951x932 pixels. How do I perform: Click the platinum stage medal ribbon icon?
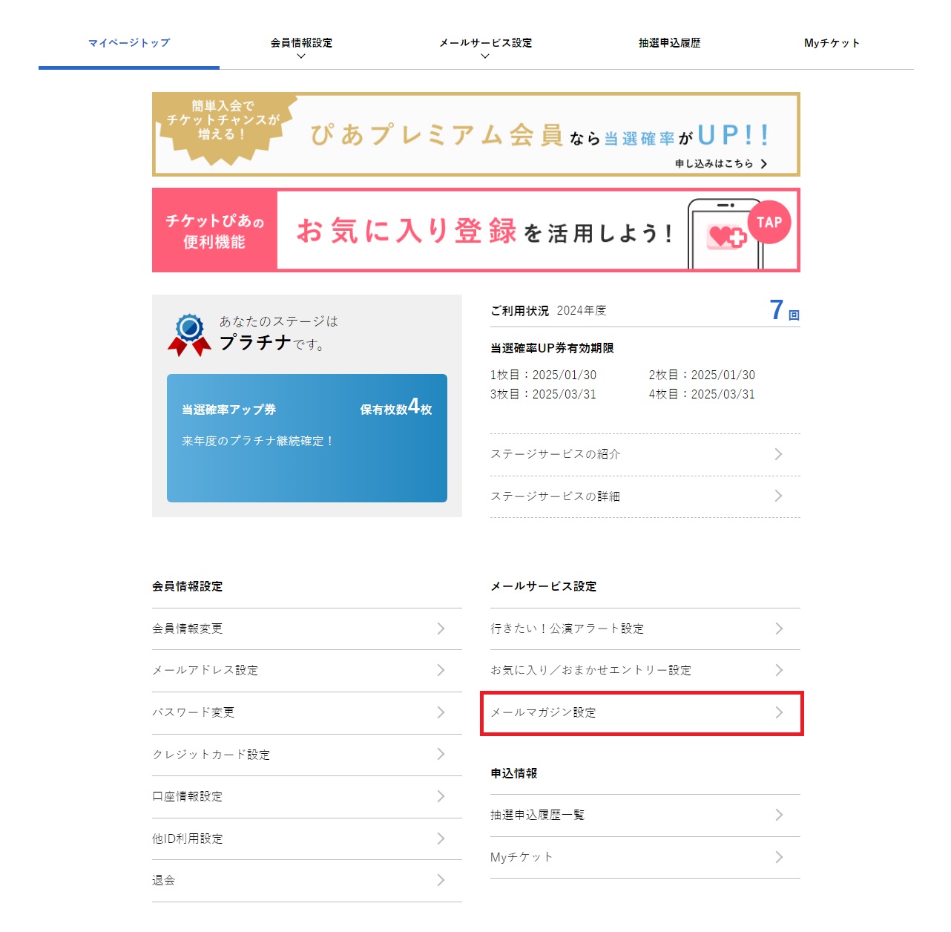click(x=189, y=335)
